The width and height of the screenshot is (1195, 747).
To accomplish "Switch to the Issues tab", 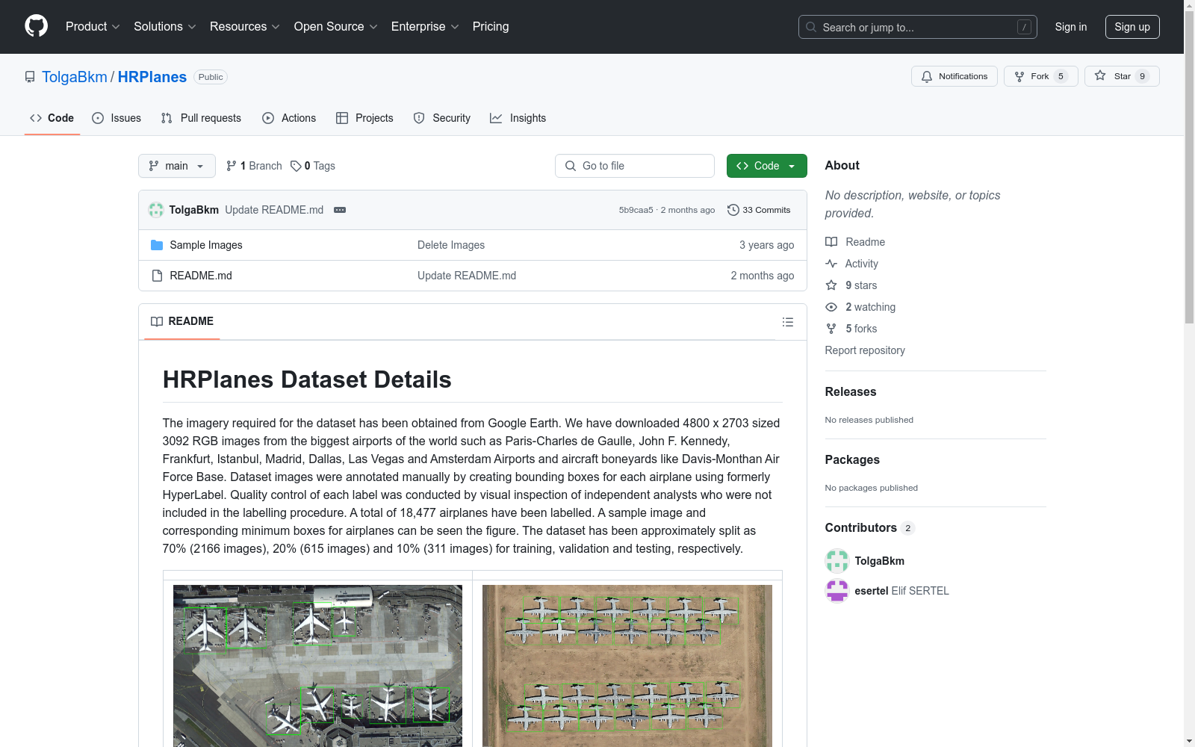I will pos(117,118).
